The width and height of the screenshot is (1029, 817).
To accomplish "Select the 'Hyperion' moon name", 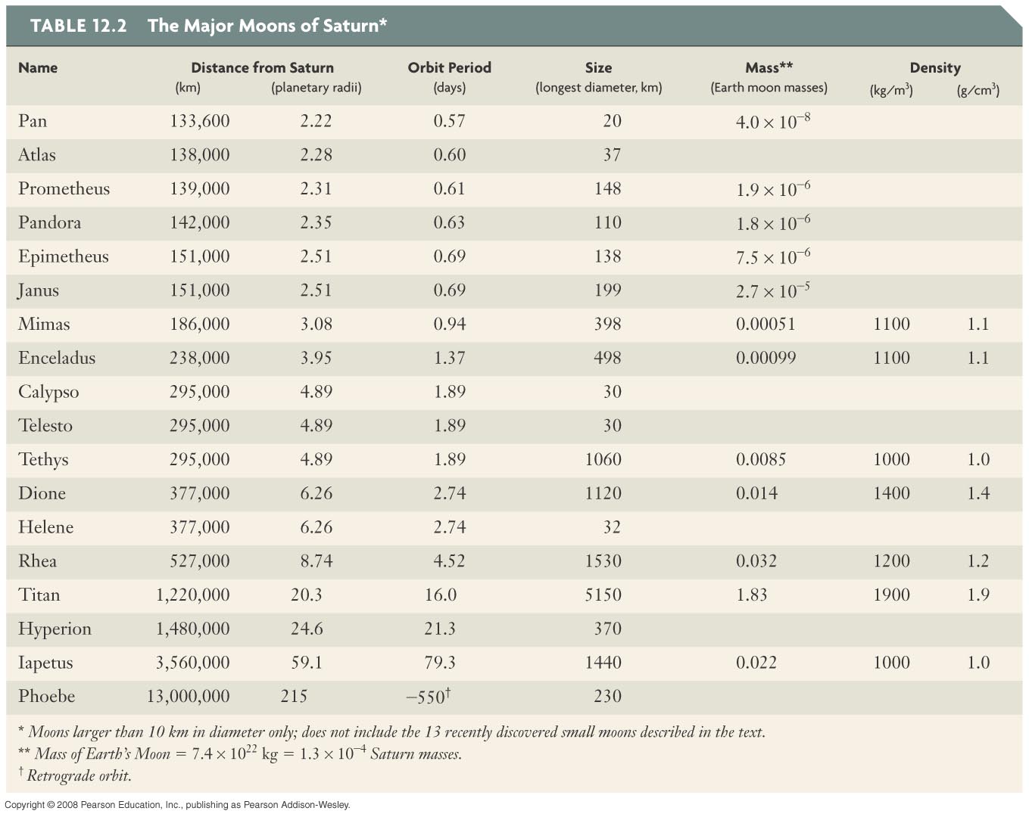I will pyautogui.click(x=55, y=629).
